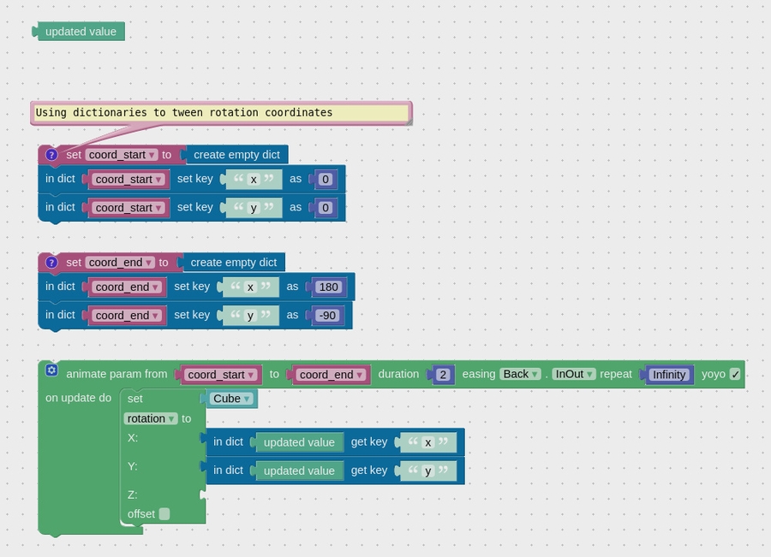Click the Infinity repeat value field
Viewport: 771px width, 557px height.
tap(668, 375)
